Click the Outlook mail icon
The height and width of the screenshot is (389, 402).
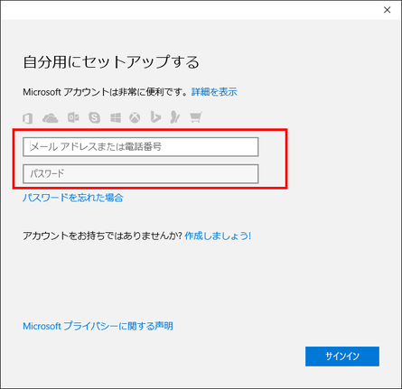click(73, 117)
